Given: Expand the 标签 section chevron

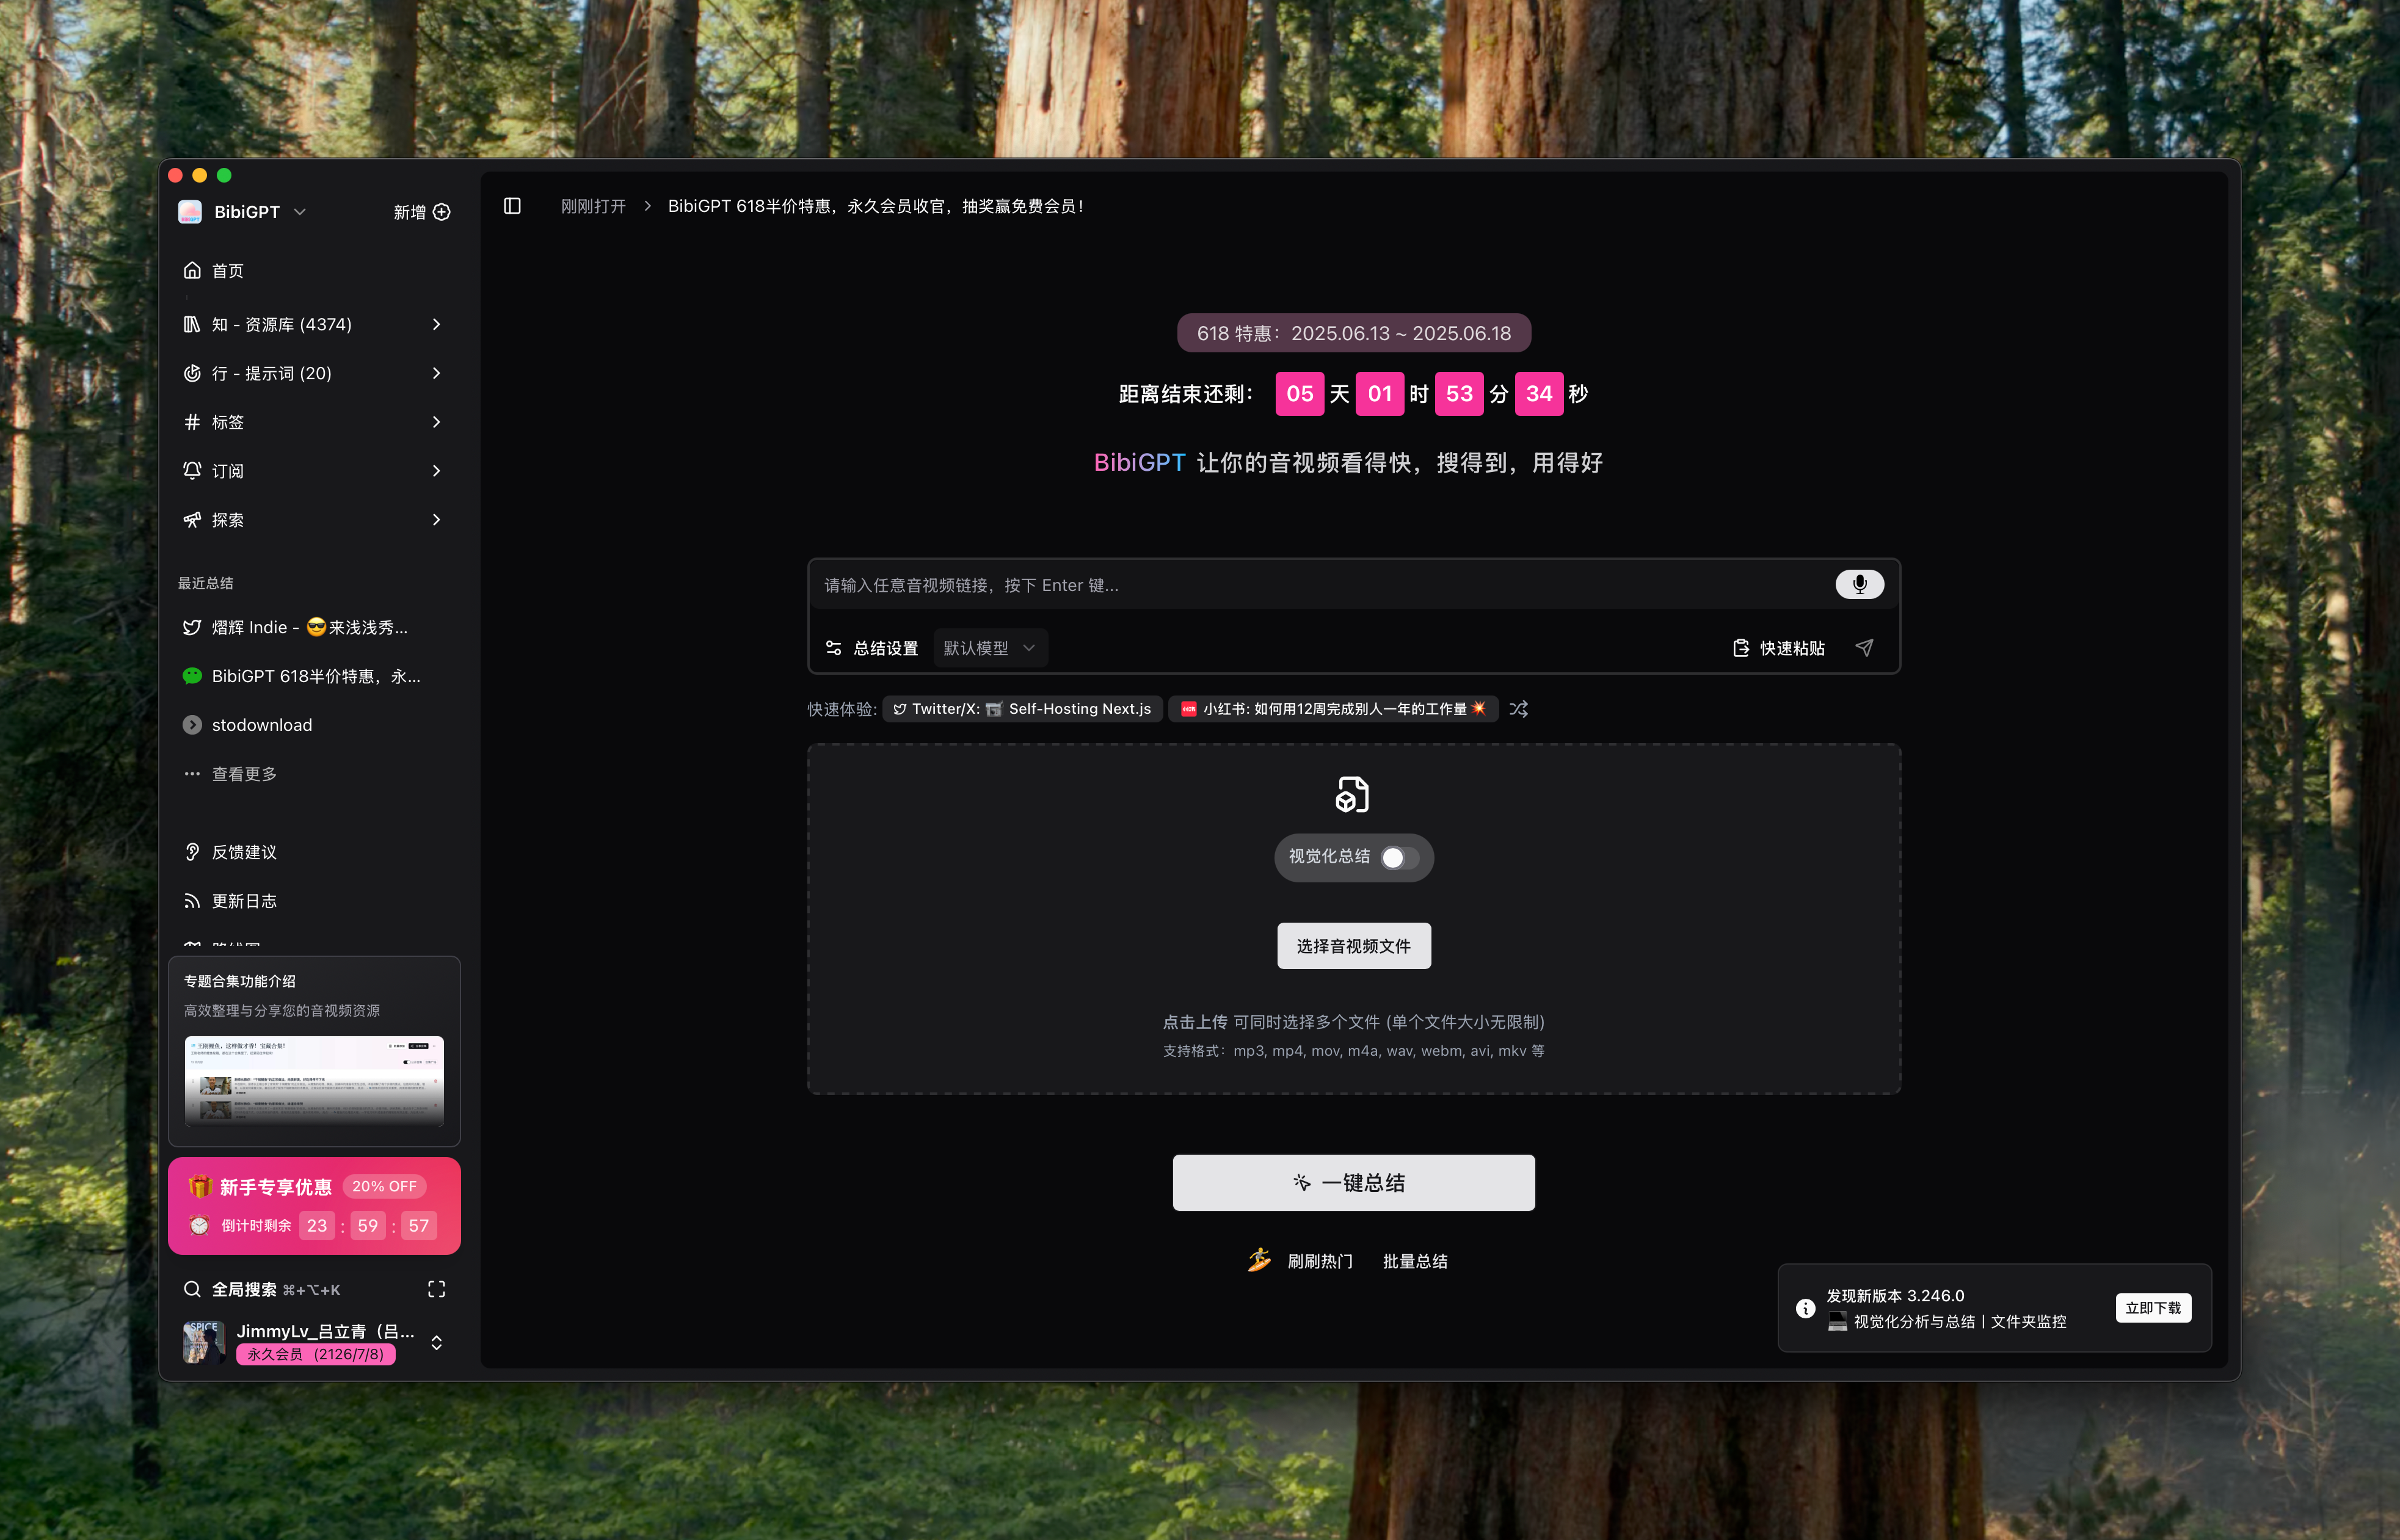Looking at the screenshot, I should pos(436,422).
